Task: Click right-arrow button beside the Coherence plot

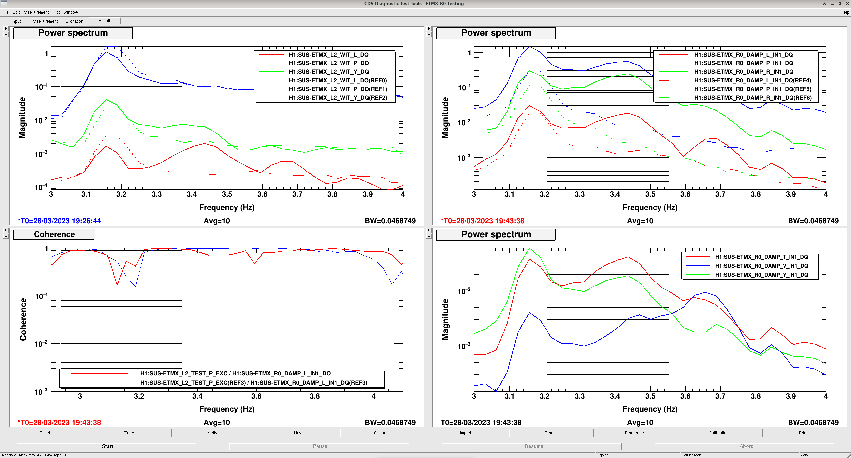Action: (x=6, y=230)
